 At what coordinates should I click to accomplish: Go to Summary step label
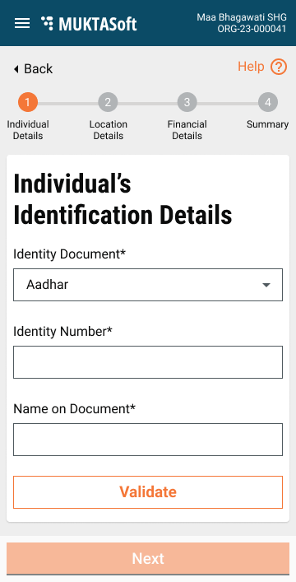pyautogui.click(x=267, y=124)
